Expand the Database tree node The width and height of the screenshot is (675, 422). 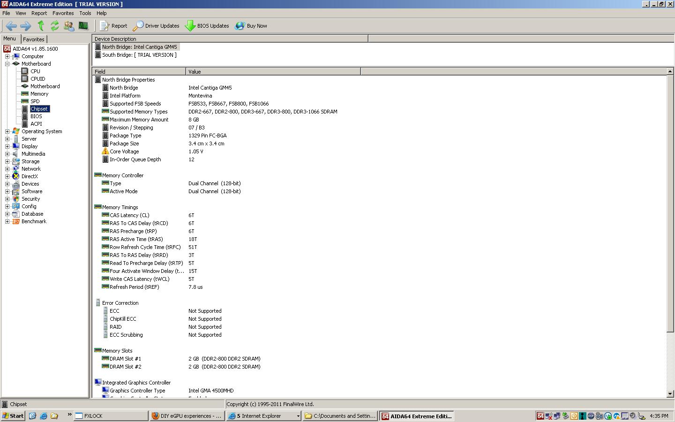[7, 214]
